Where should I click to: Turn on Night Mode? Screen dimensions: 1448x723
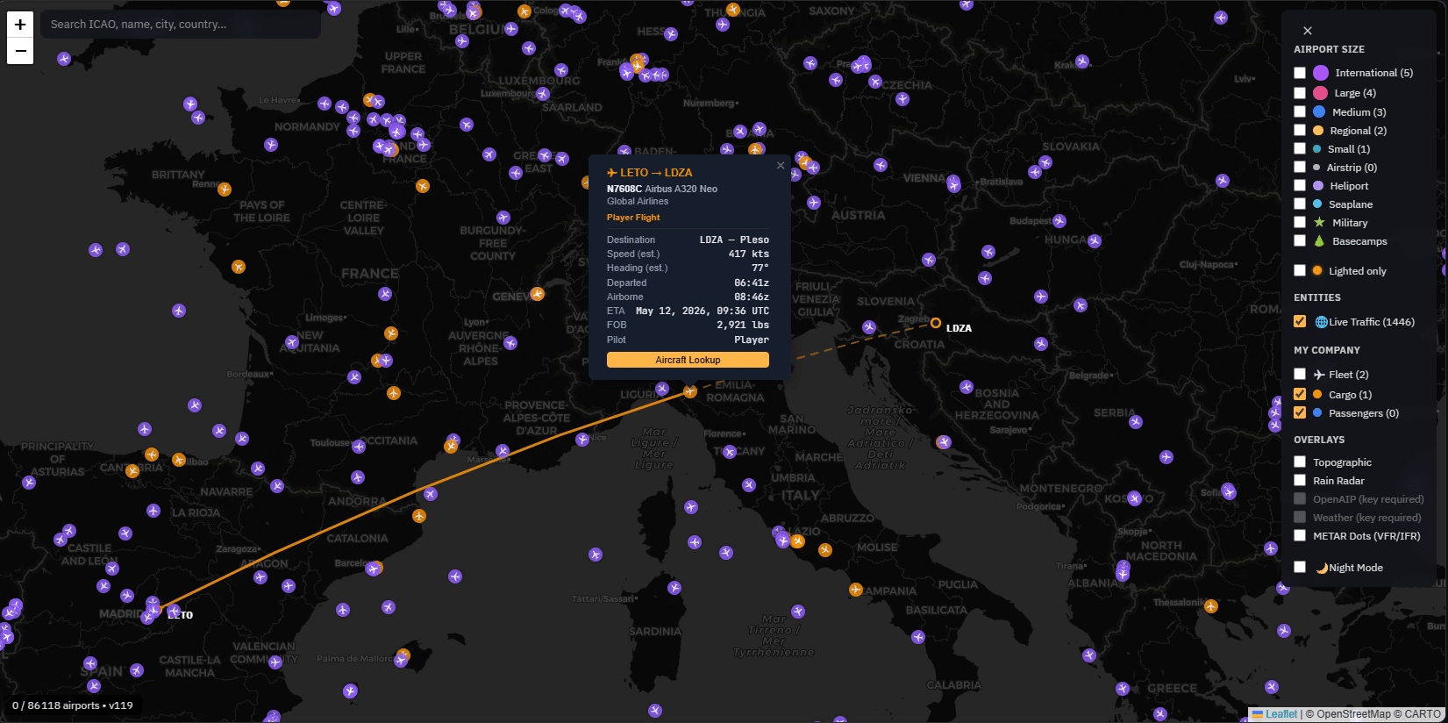[x=1300, y=568]
